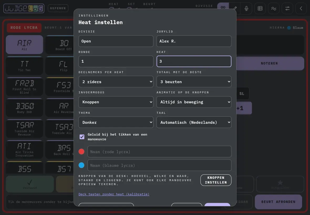
Task: Click the JudgeLog logo
Action: click(x=24, y=8)
